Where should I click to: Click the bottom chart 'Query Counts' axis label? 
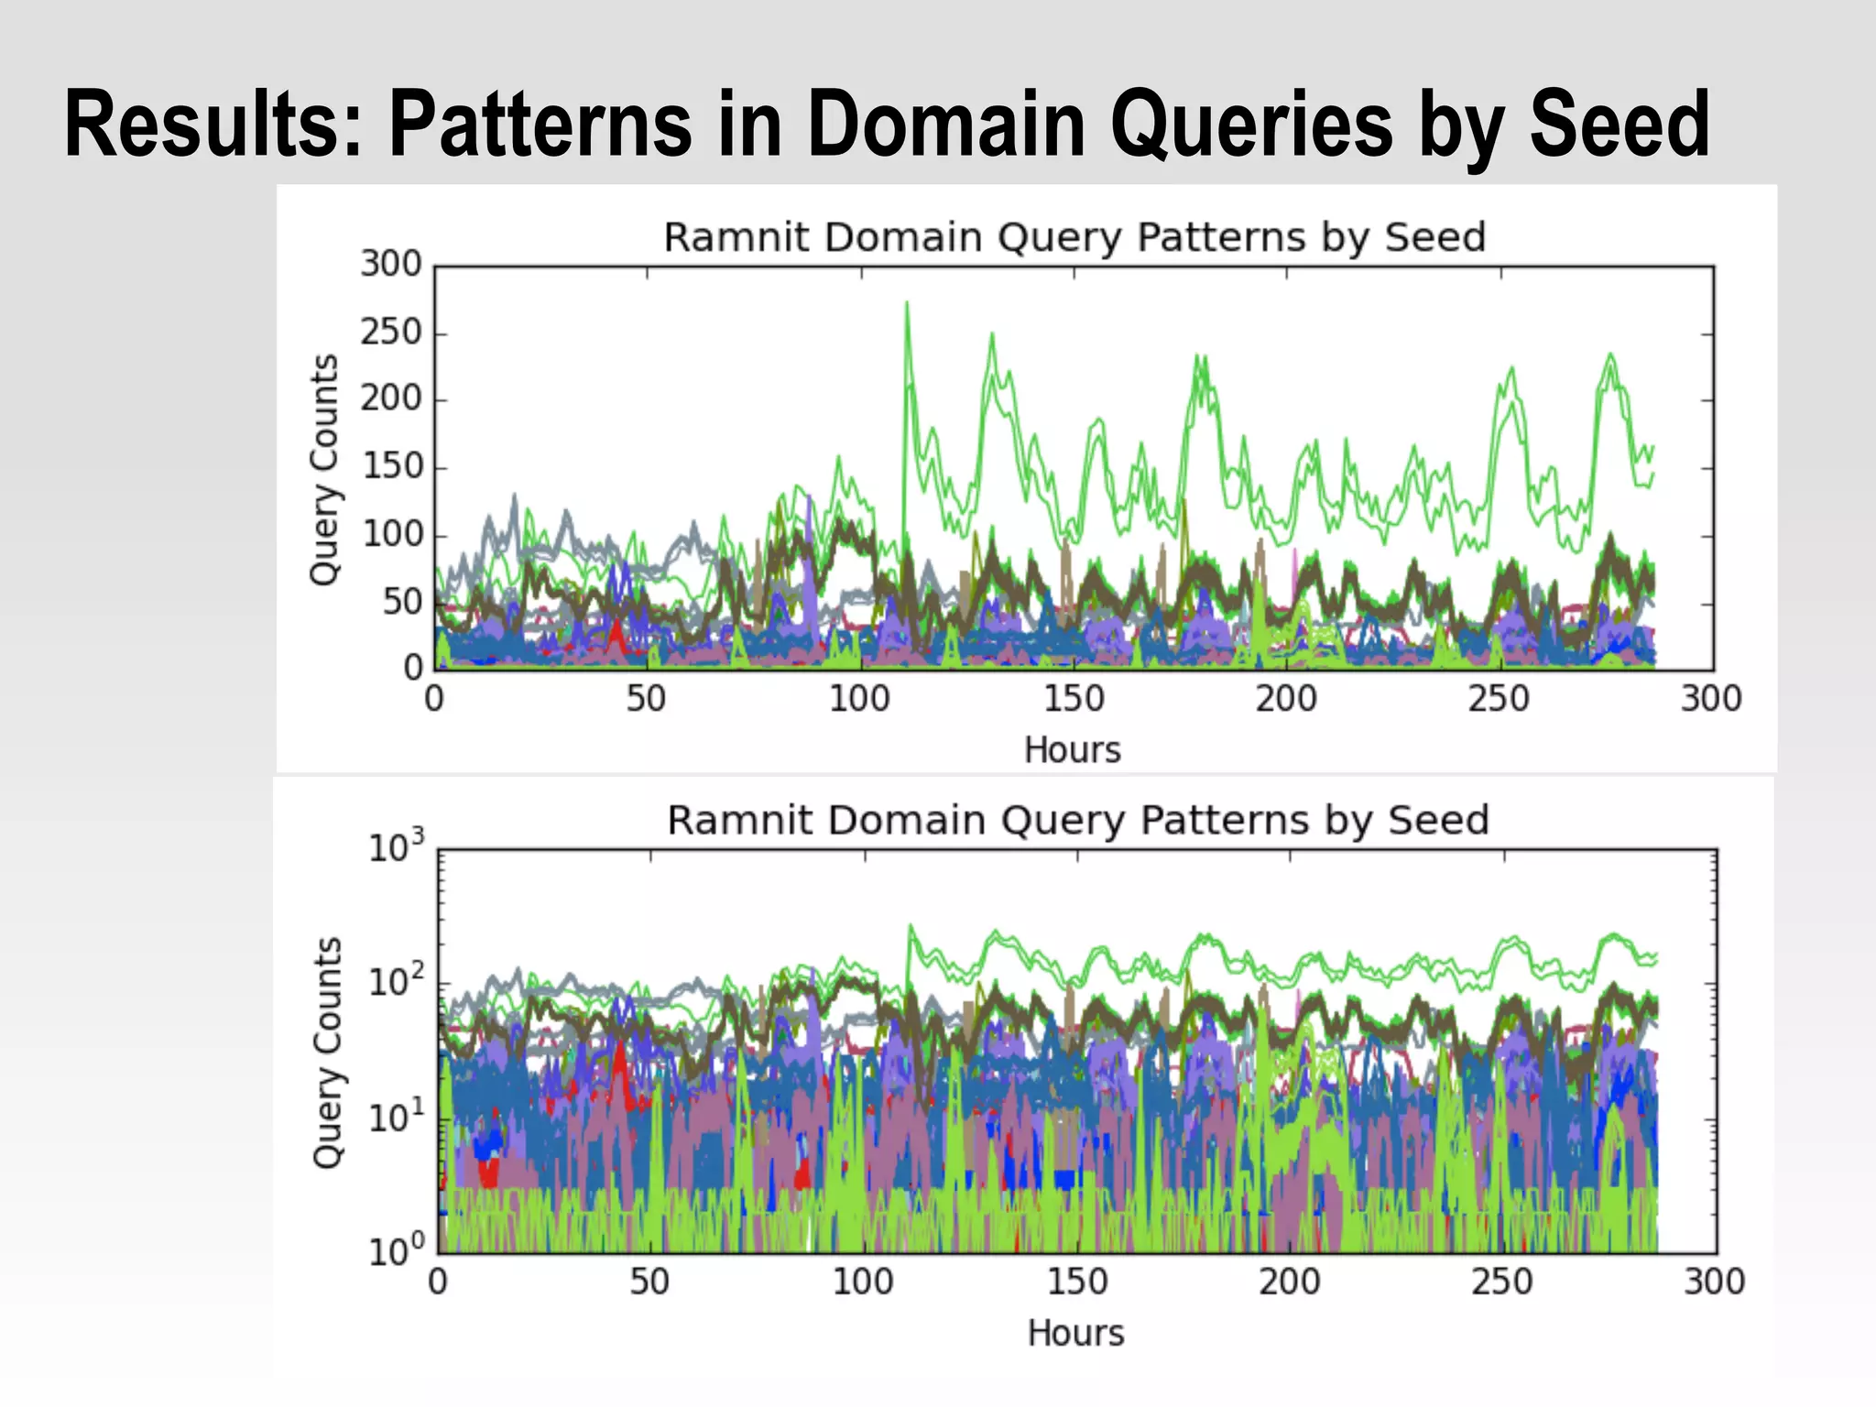(x=328, y=1052)
